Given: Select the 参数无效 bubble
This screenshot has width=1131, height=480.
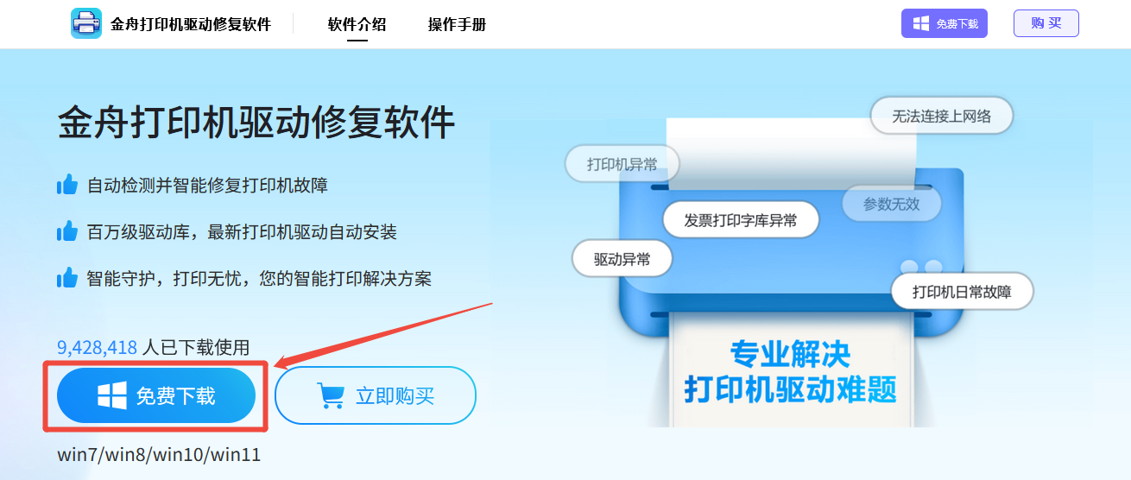Looking at the screenshot, I should coord(892,204).
